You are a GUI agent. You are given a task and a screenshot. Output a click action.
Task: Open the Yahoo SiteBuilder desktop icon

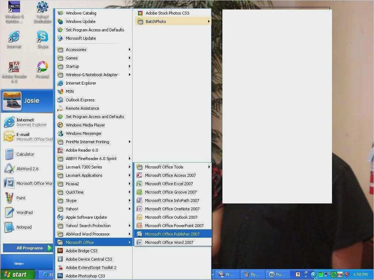(x=42, y=8)
